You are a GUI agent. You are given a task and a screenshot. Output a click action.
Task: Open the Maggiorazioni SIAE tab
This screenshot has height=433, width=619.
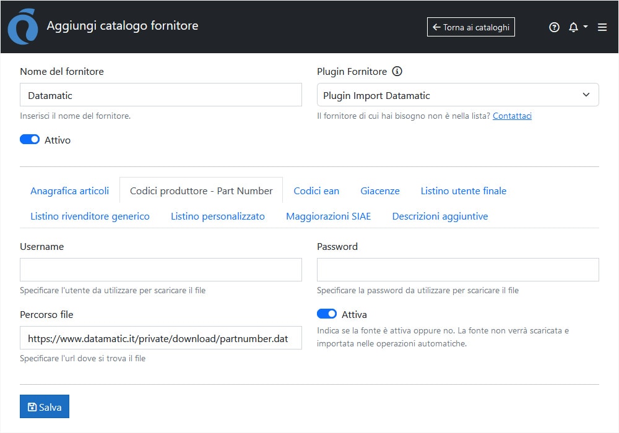(329, 216)
